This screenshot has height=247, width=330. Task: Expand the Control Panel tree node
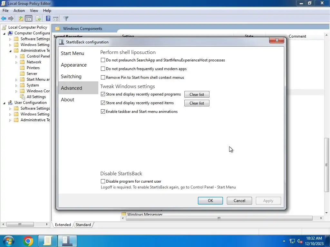pyautogui.click(x=16, y=57)
